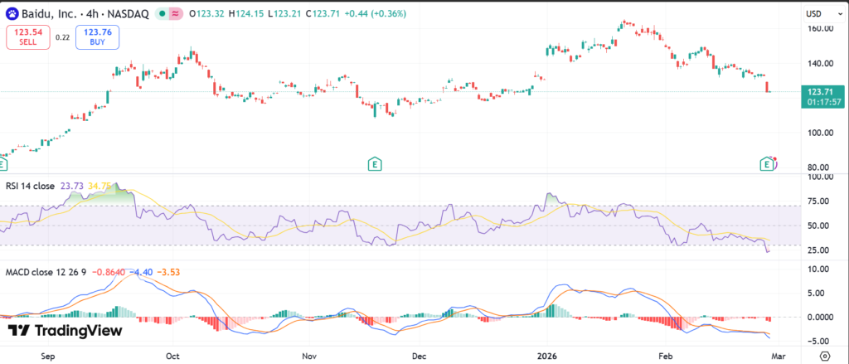Viewport: 849px width, 364px height.
Task: Click the partially visible earnings marker at left edge
Action: coord(2,165)
